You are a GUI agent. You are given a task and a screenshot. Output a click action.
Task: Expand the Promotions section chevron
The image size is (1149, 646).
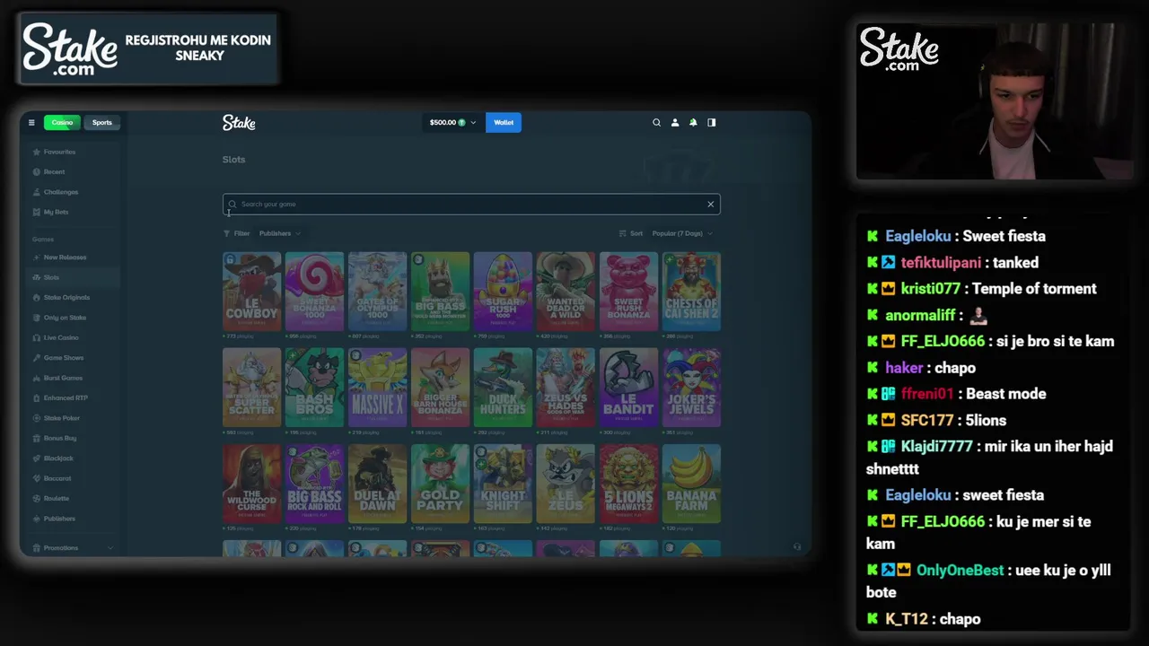tap(110, 548)
